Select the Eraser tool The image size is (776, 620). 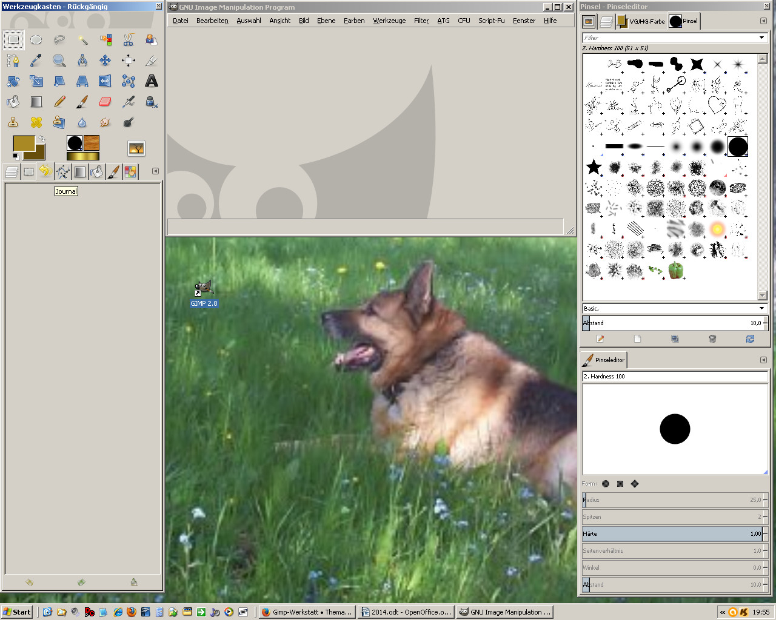point(105,102)
